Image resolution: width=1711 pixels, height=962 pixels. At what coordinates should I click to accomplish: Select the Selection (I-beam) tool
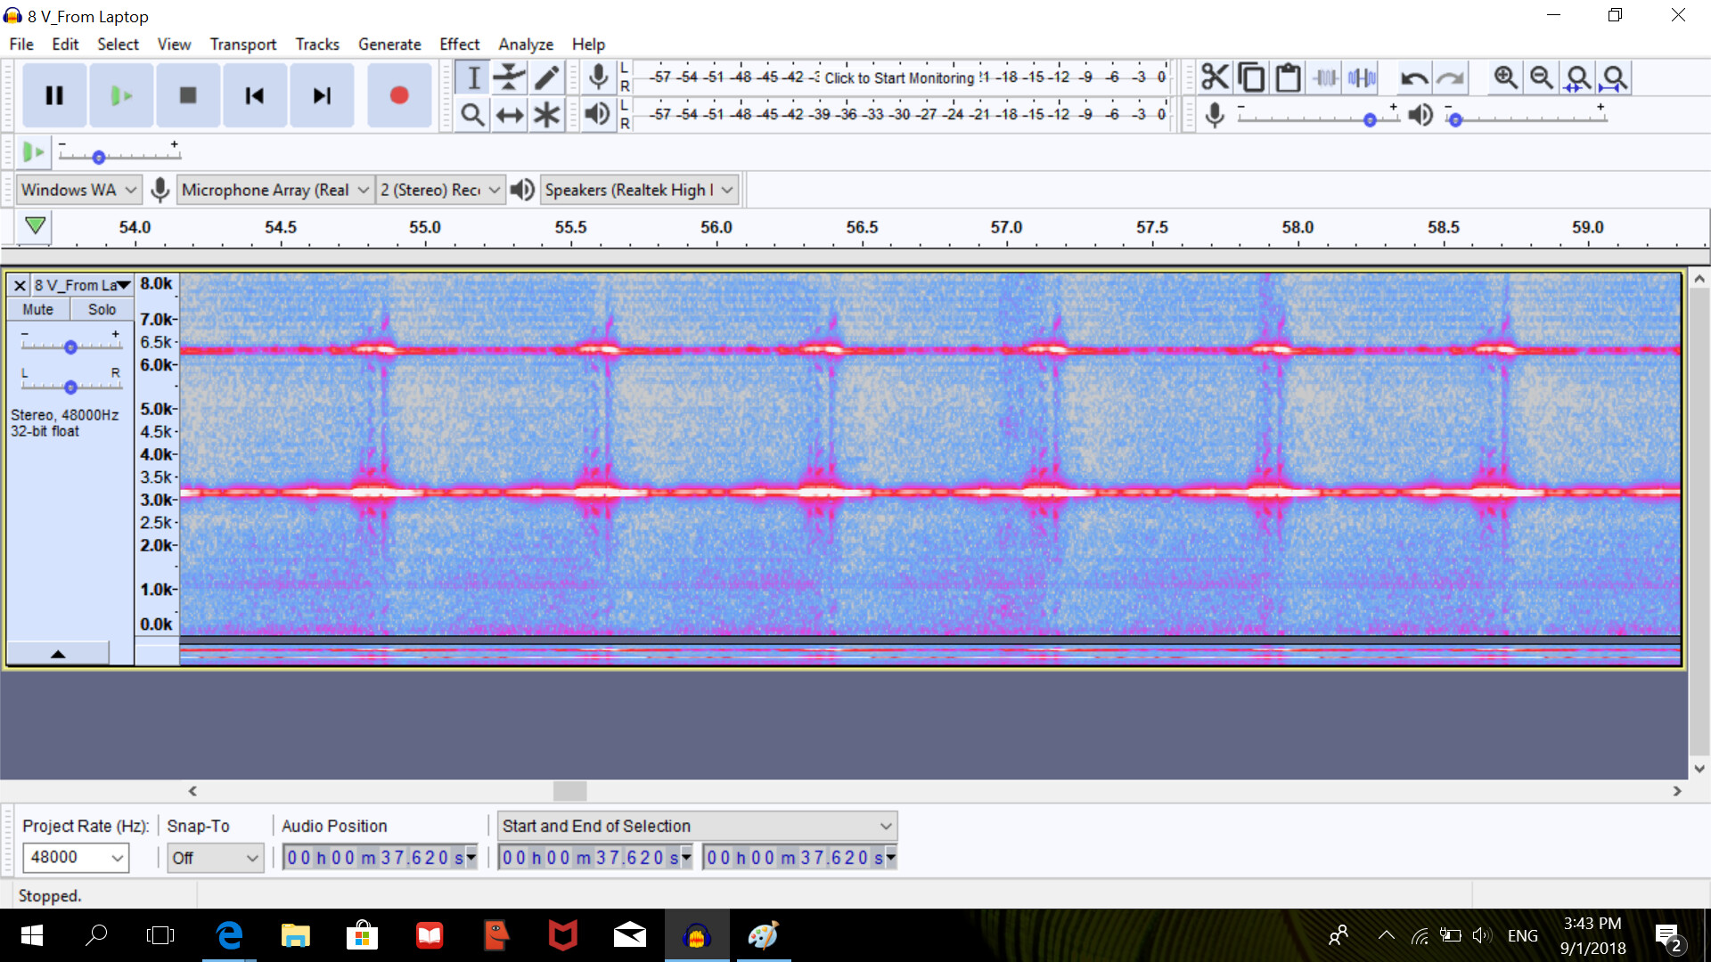473,77
